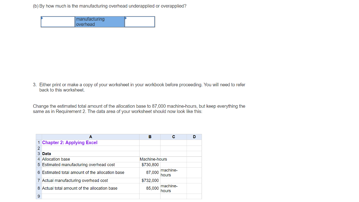Viewport: 359px width, 202px height.
Task: Click the 87,000 allocation base value cell
Action: tap(153, 172)
